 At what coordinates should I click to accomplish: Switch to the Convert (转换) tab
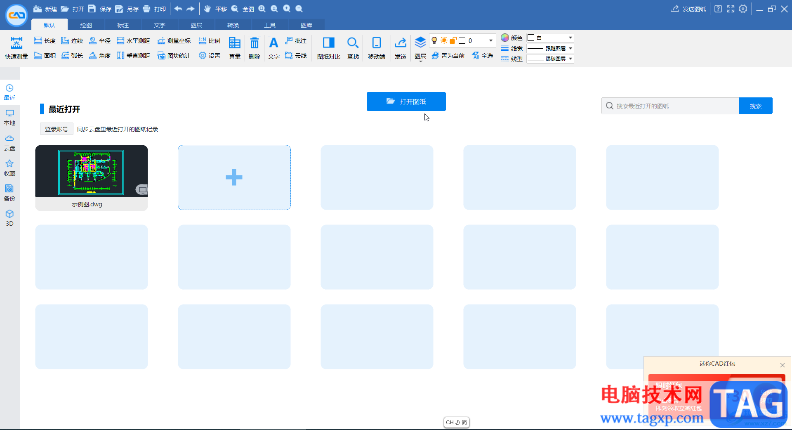click(x=233, y=25)
